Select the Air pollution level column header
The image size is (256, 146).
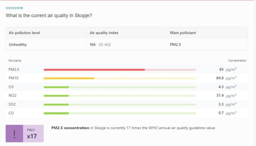(x=24, y=33)
